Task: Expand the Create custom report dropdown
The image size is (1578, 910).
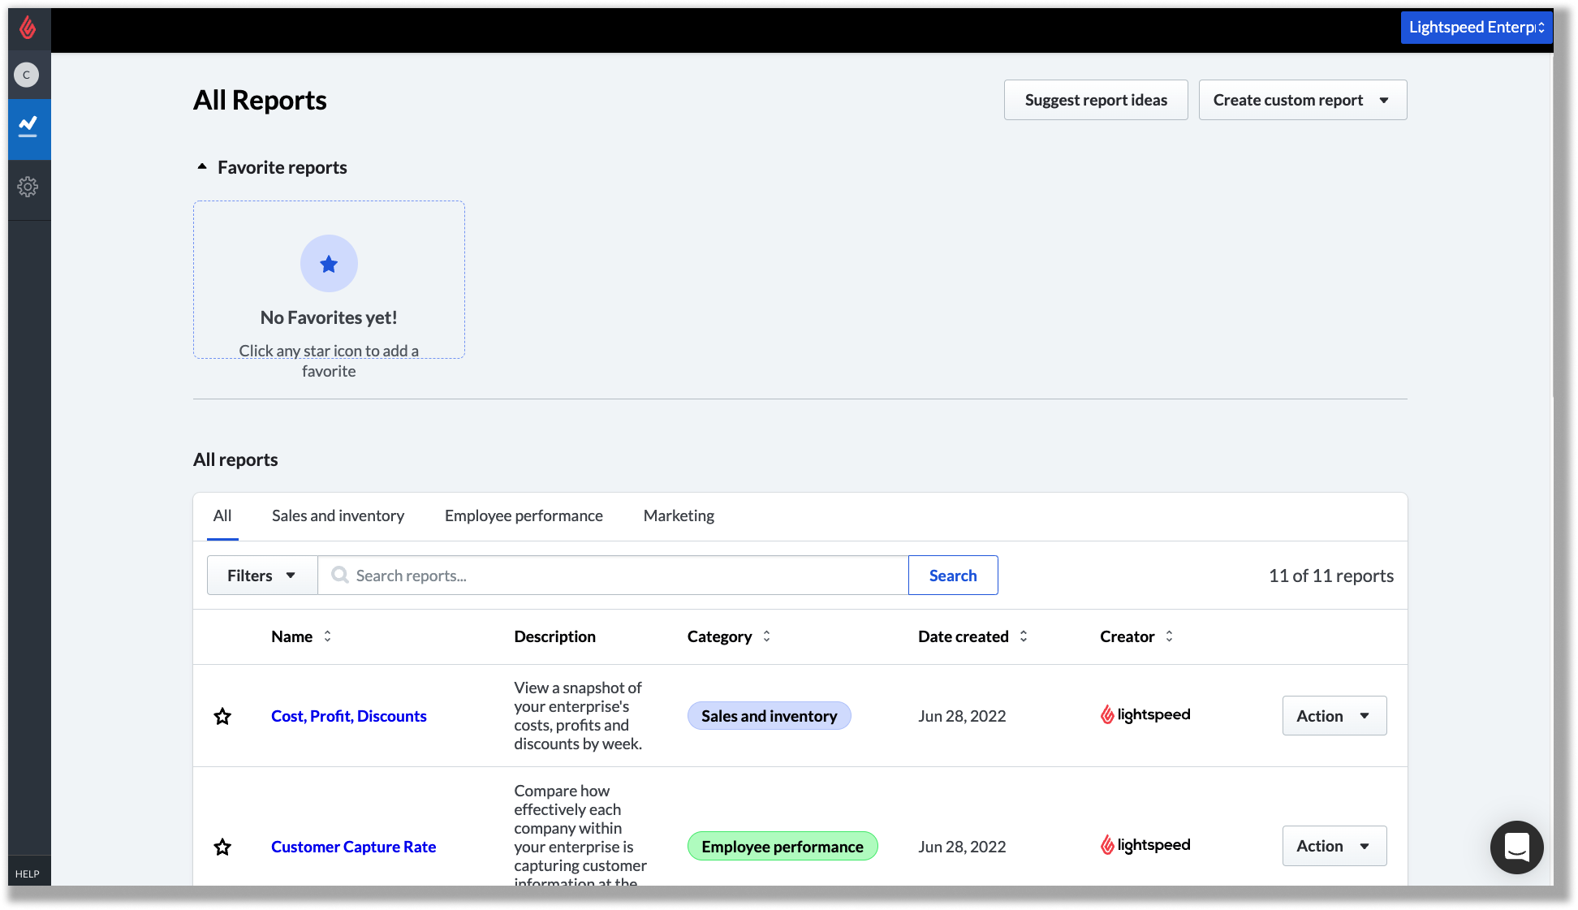Action: 1383,100
